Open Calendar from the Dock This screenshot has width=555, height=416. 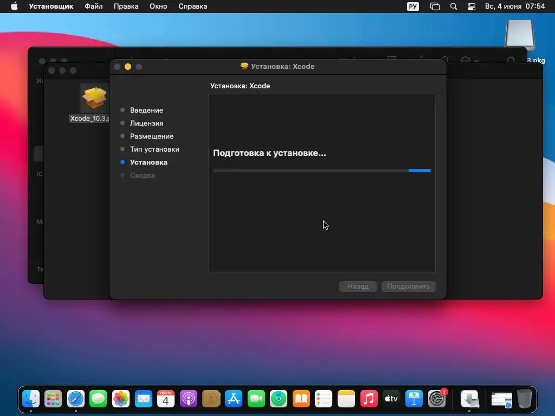click(166, 399)
